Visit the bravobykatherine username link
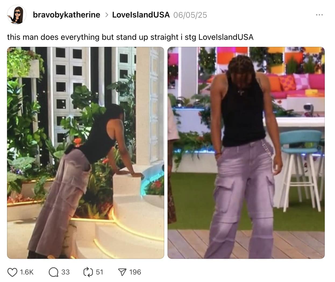This screenshot has height=282, width=335. click(66, 15)
